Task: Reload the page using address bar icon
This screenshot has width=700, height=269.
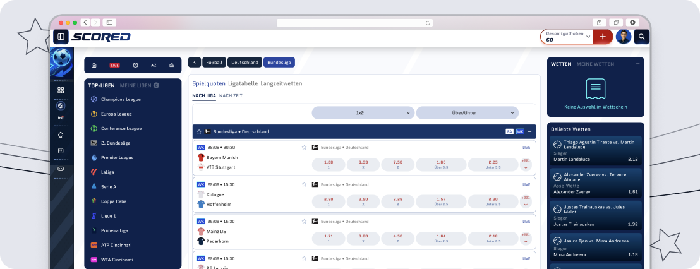Action: pyautogui.click(x=428, y=23)
